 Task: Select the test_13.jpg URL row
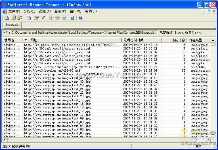tap(106, 107)
